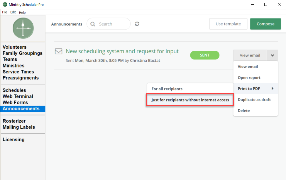Click the app icon in title bar
Screen dimensions: 286x180
(x=5, y=5)
